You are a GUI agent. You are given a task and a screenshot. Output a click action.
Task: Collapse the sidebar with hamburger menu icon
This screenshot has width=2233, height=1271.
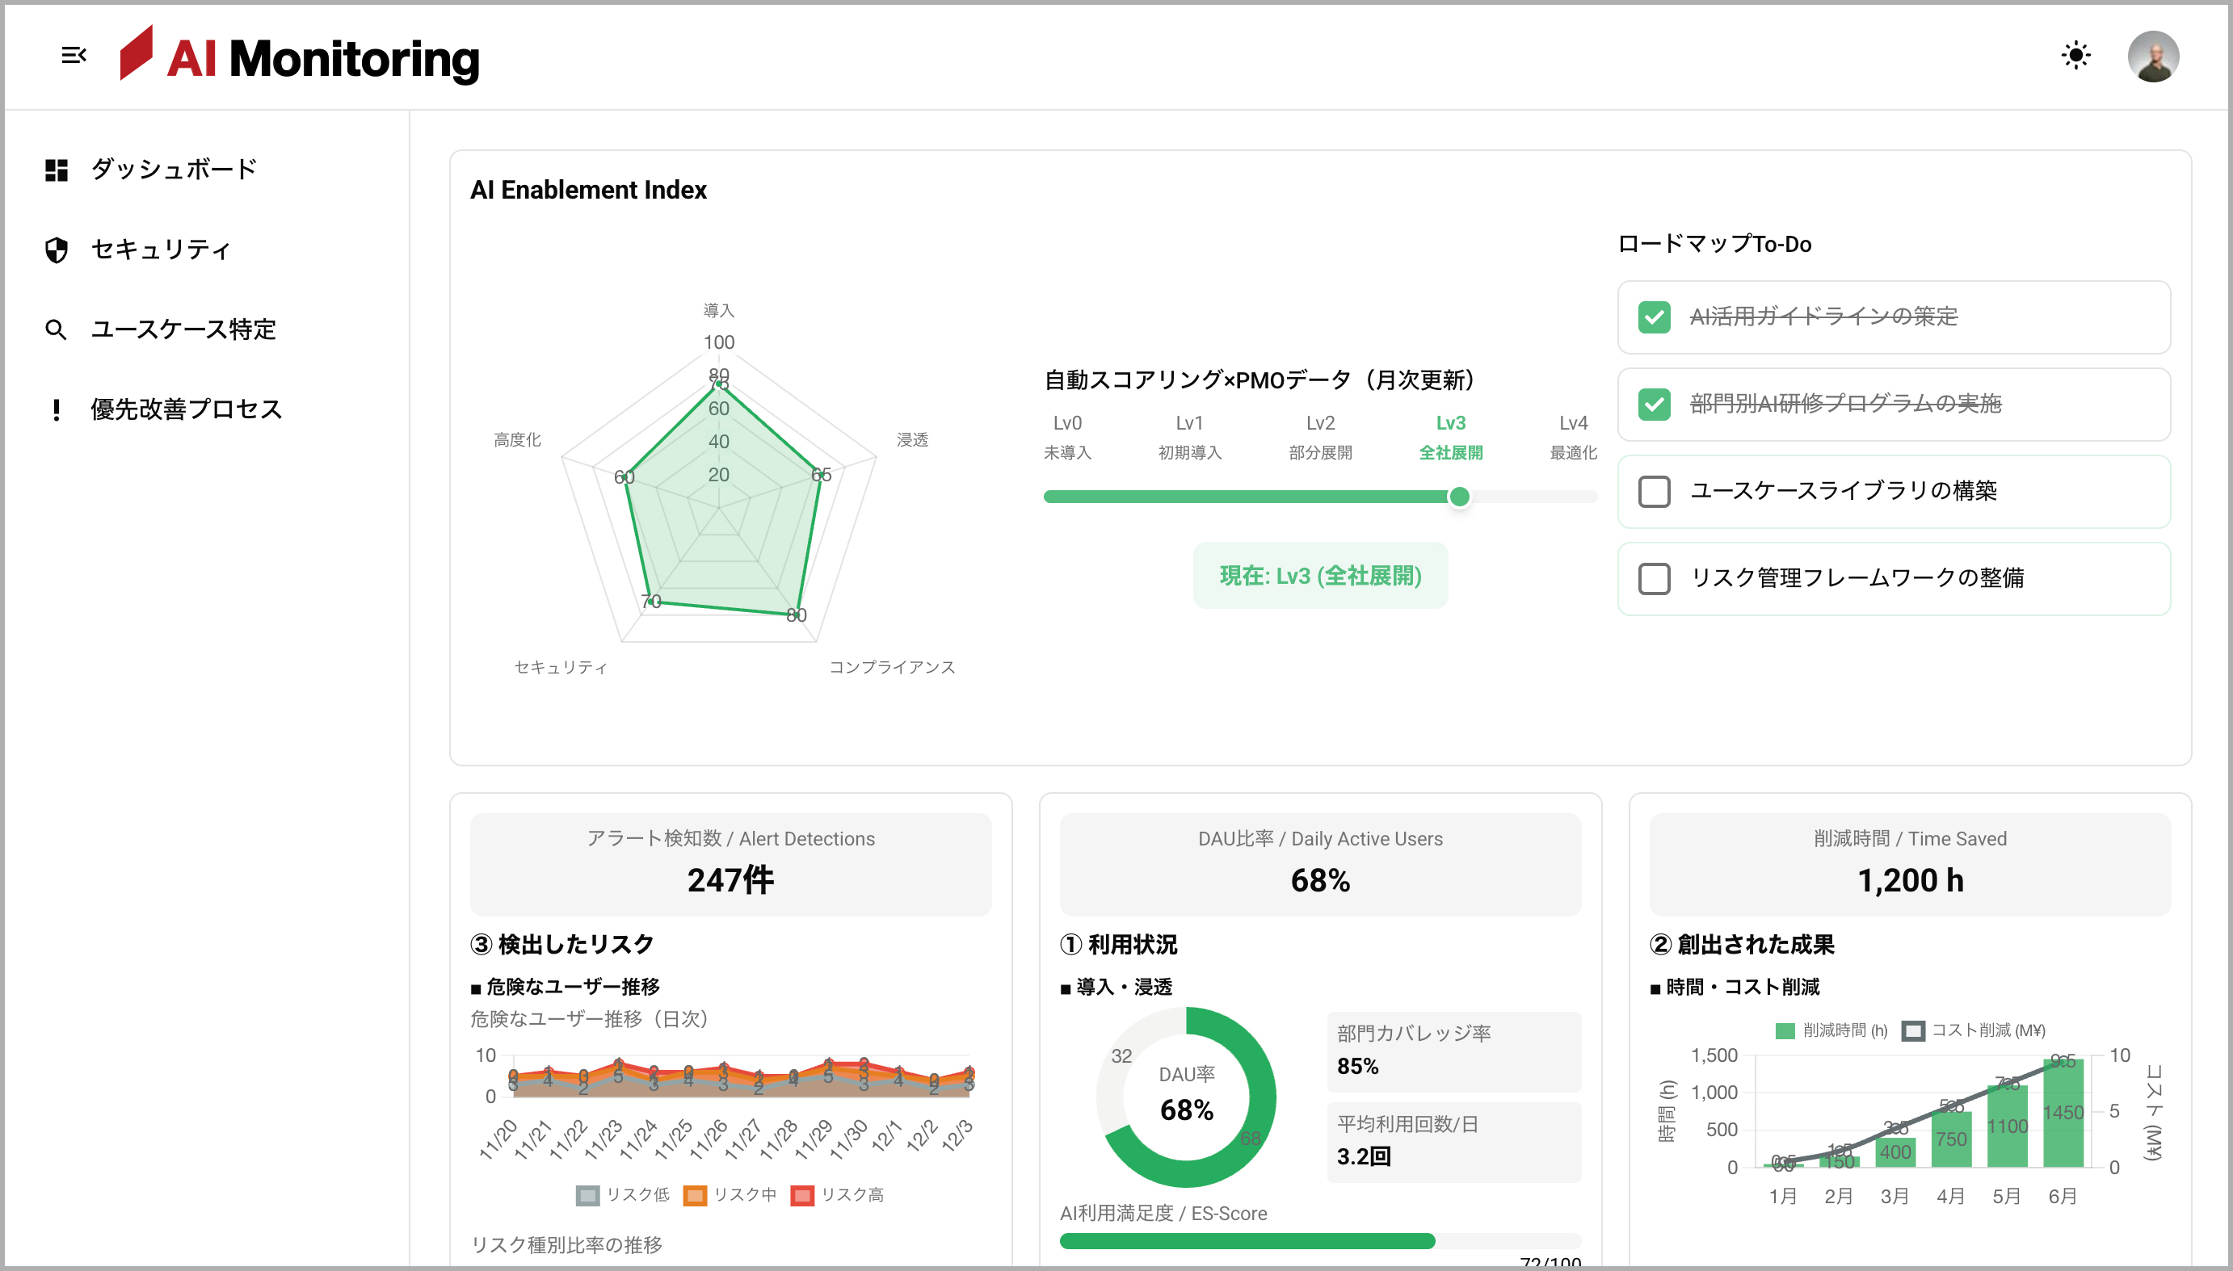pos(74,56)
